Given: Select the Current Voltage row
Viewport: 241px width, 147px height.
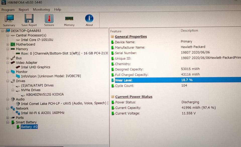Looking at the screenshot, I should coord(176,113).
